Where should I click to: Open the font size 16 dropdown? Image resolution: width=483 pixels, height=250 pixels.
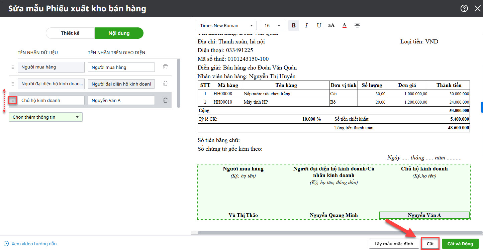(x=272, y=25)
